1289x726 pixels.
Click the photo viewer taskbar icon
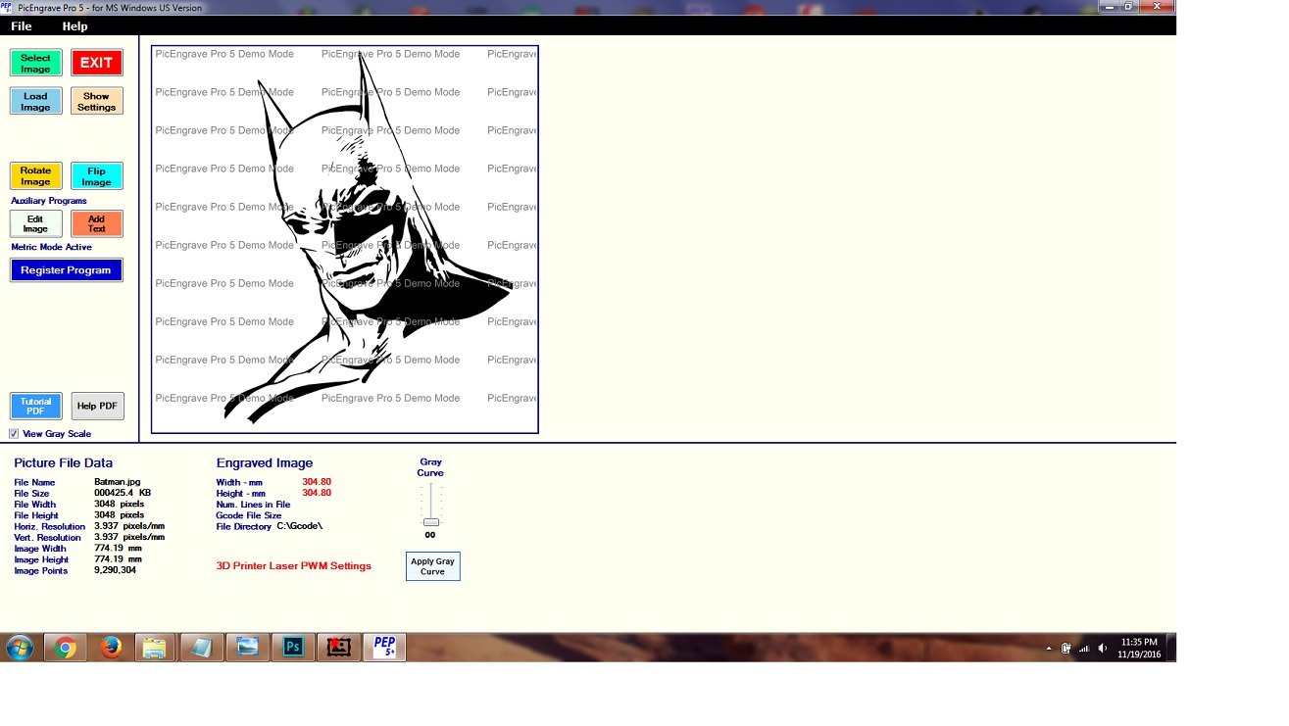pos(247,648)
